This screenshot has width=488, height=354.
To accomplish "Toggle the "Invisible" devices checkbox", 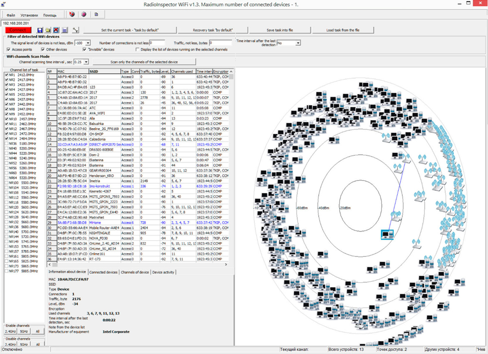I will (84, 49).
